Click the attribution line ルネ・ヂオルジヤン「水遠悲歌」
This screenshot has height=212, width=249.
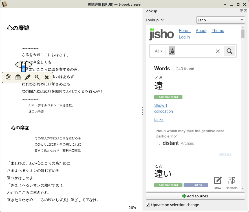tap(51, 105)
